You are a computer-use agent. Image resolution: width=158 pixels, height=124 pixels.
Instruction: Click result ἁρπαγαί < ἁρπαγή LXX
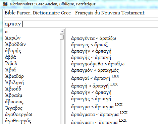pos(95,77)
